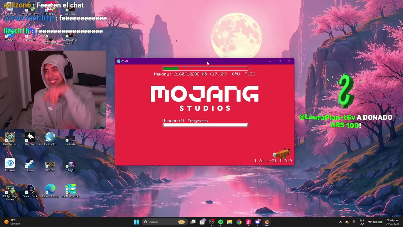Click the @LauraPlan-t5v donation alert text
The image size is (403, 227).
346,121
